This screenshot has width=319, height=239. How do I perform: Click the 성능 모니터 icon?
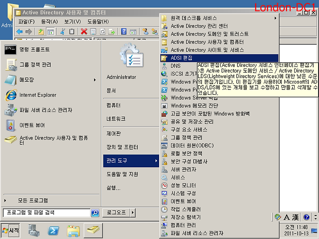(164, 185)
